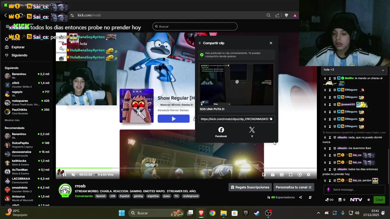Image resolution: width=390 pixels, height=219 pixels.
Task: Toggle theater mode in the player
Action: click(282, 175)
